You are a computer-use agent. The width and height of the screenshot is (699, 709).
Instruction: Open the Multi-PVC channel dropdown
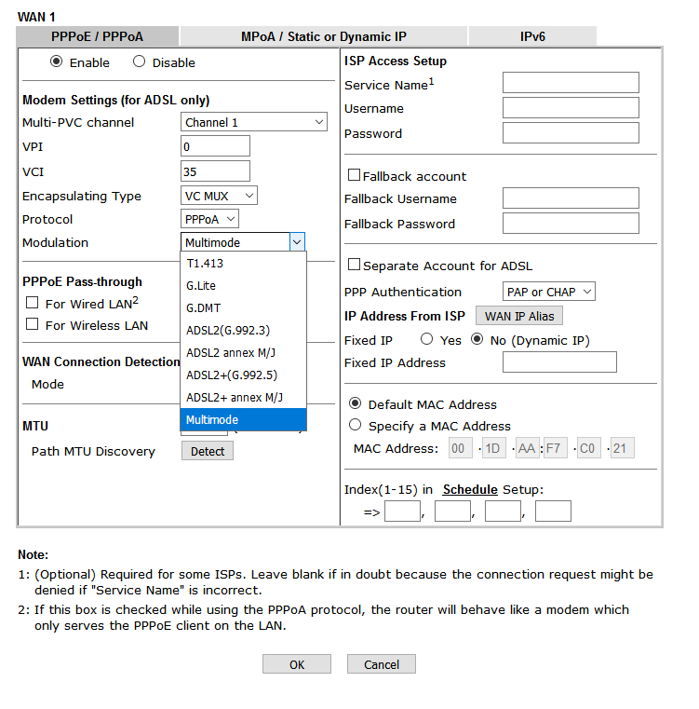[254, 122]
